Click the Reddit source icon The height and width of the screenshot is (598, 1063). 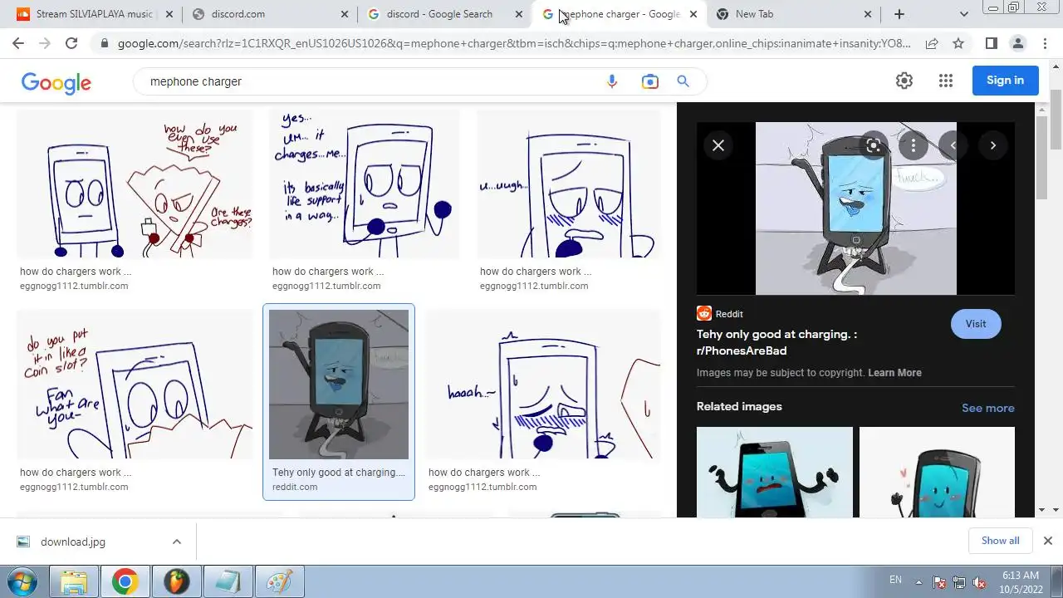(704, 314)
